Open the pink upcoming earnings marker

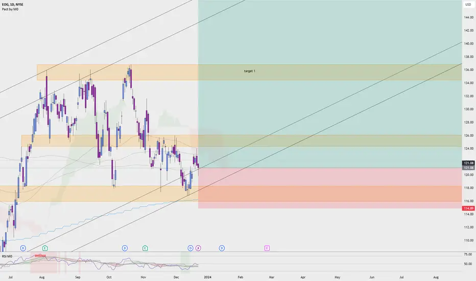click(267, 248)
